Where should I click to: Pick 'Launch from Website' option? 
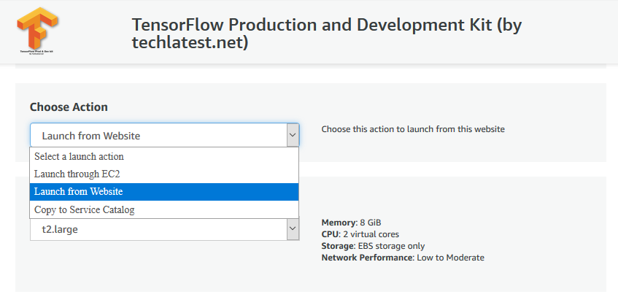(164, 192)
